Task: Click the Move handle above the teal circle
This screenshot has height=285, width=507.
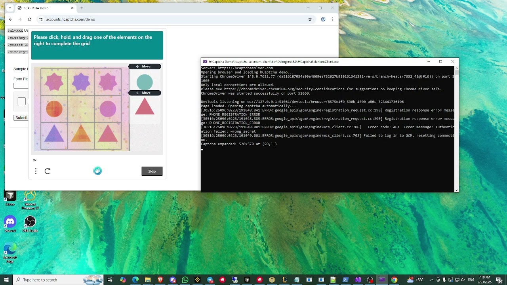Action: click(145, 66)
